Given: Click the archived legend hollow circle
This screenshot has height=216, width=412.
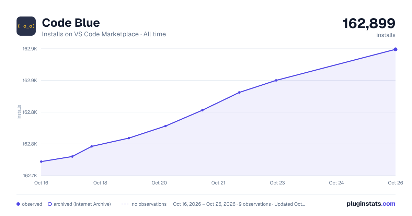Looking at the screenshot, I should 50,204.
